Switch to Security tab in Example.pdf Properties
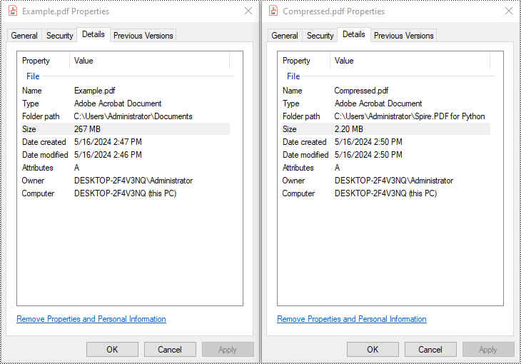521x364 pixels. 59,36
